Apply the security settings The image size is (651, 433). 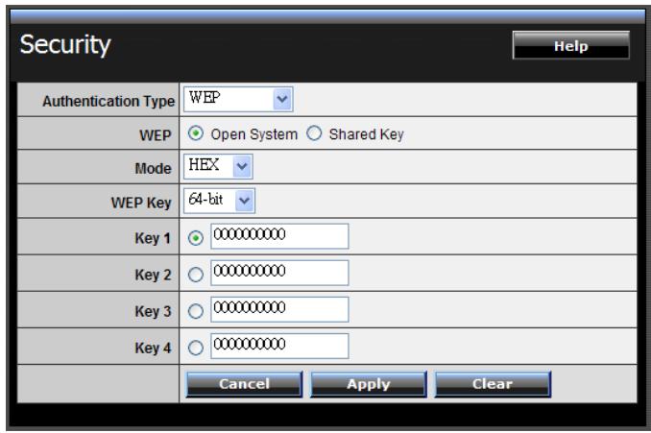point(369,384)
